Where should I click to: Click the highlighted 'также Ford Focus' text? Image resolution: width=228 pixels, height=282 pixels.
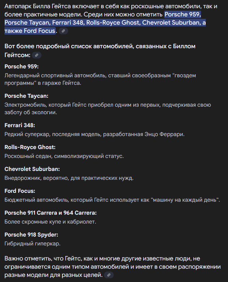(30, 31)
